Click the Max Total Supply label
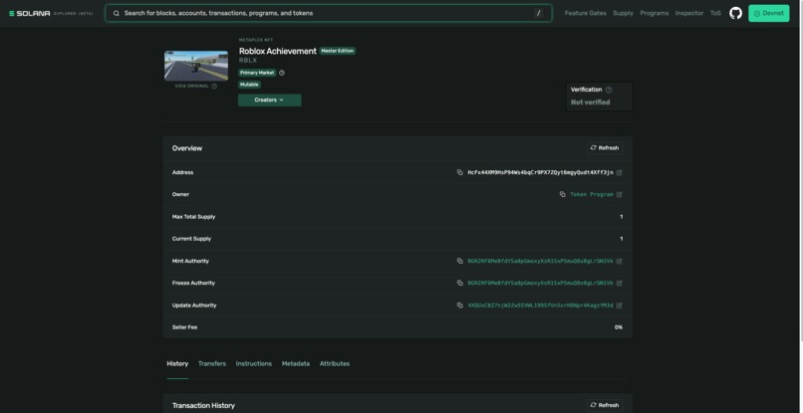Viewport: 803px width, 413px height. coord(193,217)
